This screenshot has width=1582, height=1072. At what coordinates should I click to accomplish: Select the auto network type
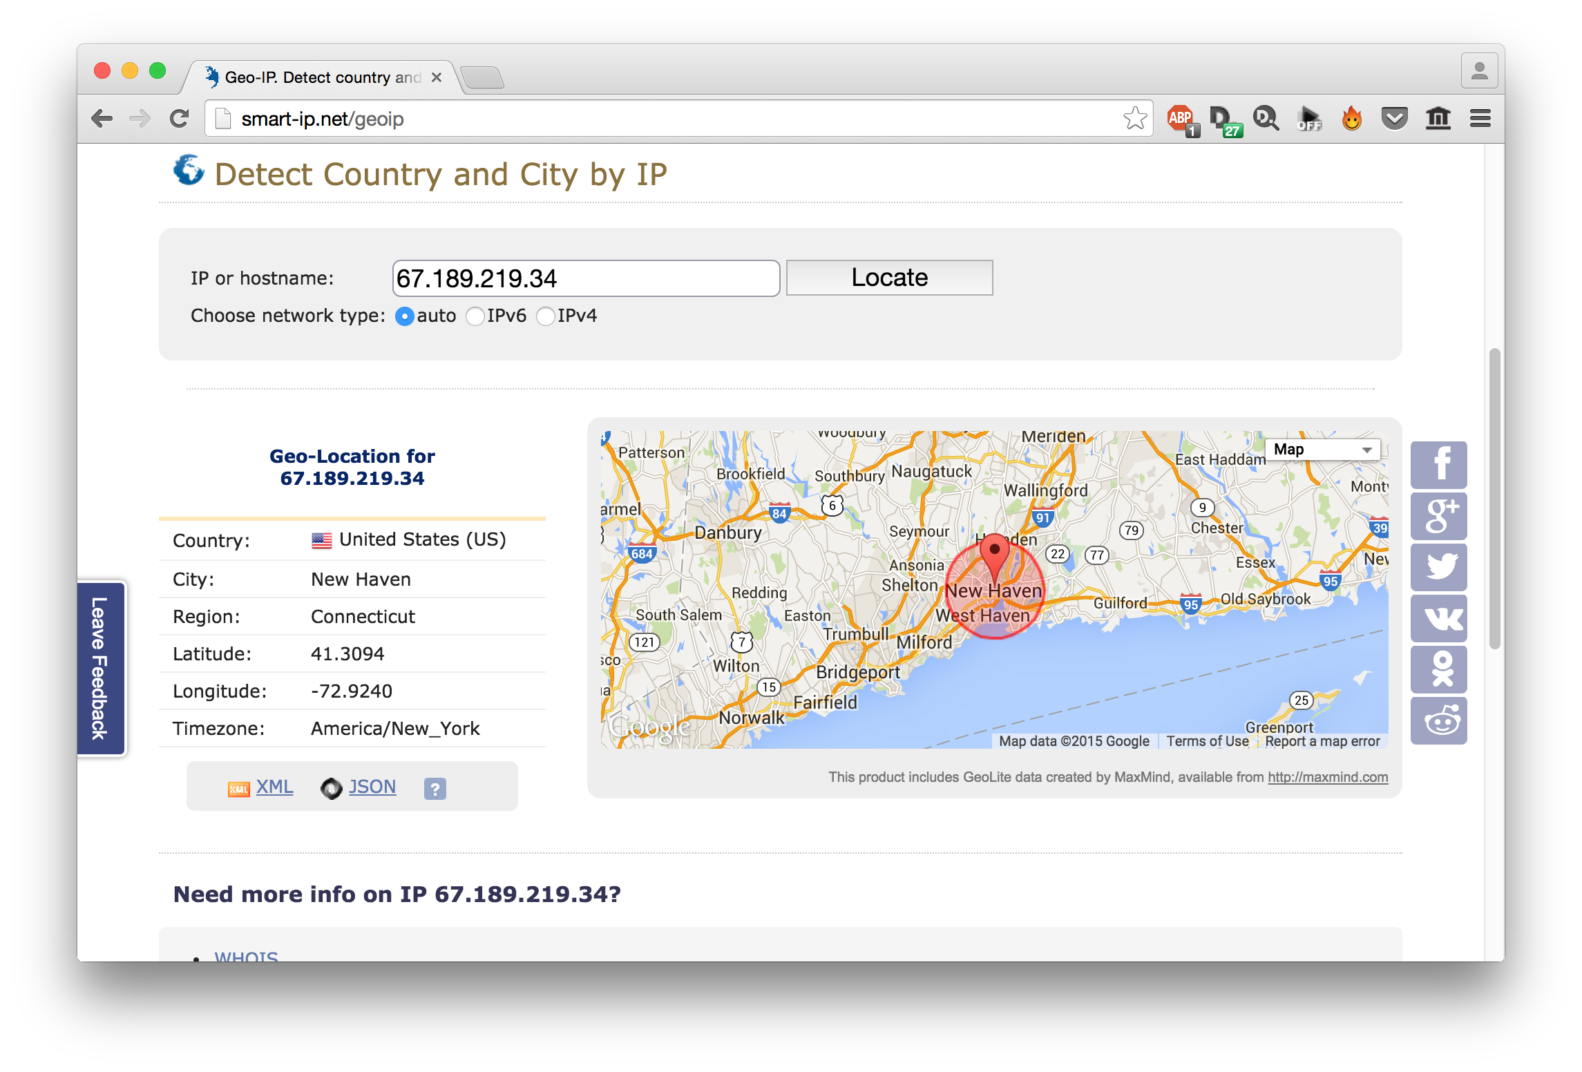point(405,316)
